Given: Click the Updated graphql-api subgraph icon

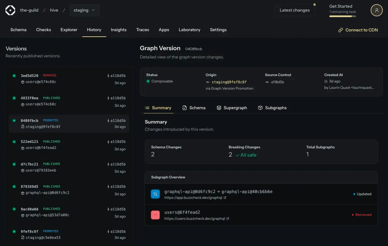Looking at the screenshot, I should pyautogui.click(x=155, y=194).
